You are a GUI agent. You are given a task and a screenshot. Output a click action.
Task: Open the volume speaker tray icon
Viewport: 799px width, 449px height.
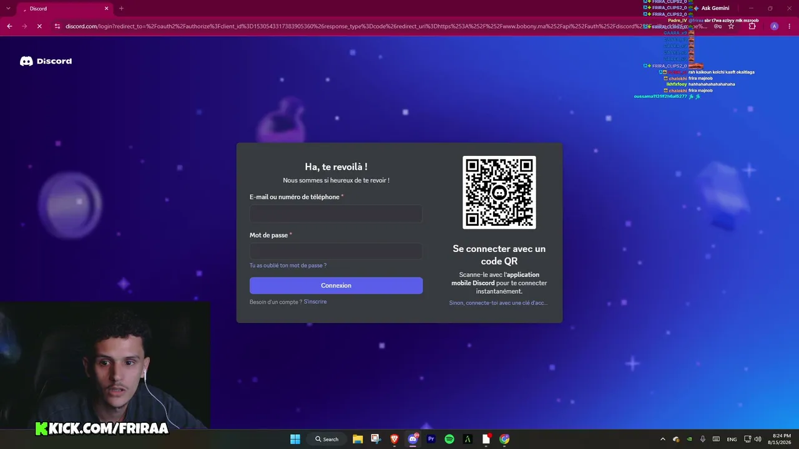click(758, 439)
